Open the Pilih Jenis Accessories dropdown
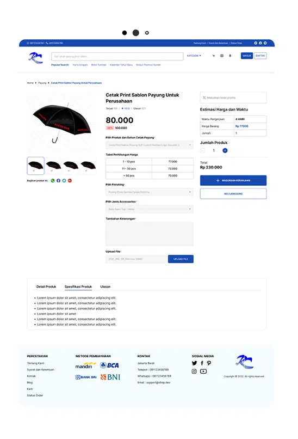The width and height of the screenshot is (298, 439). point(150,209)
